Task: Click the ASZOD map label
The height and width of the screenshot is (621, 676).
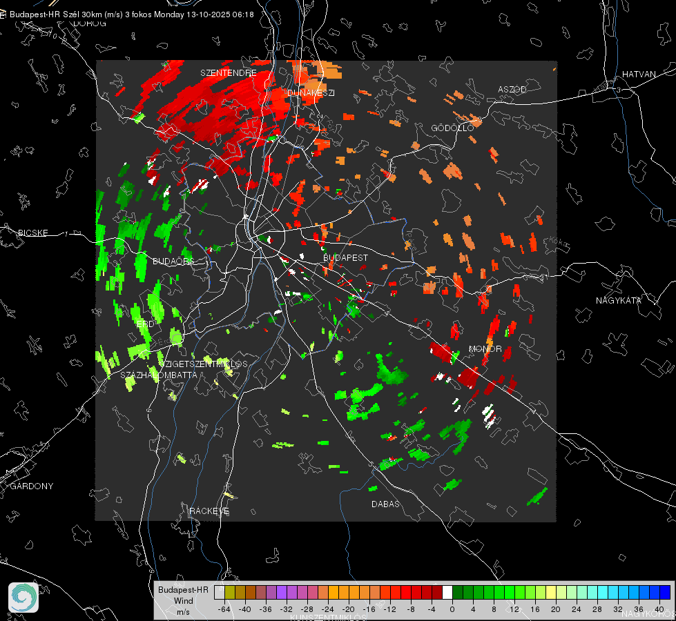Action: coord(512,89)
